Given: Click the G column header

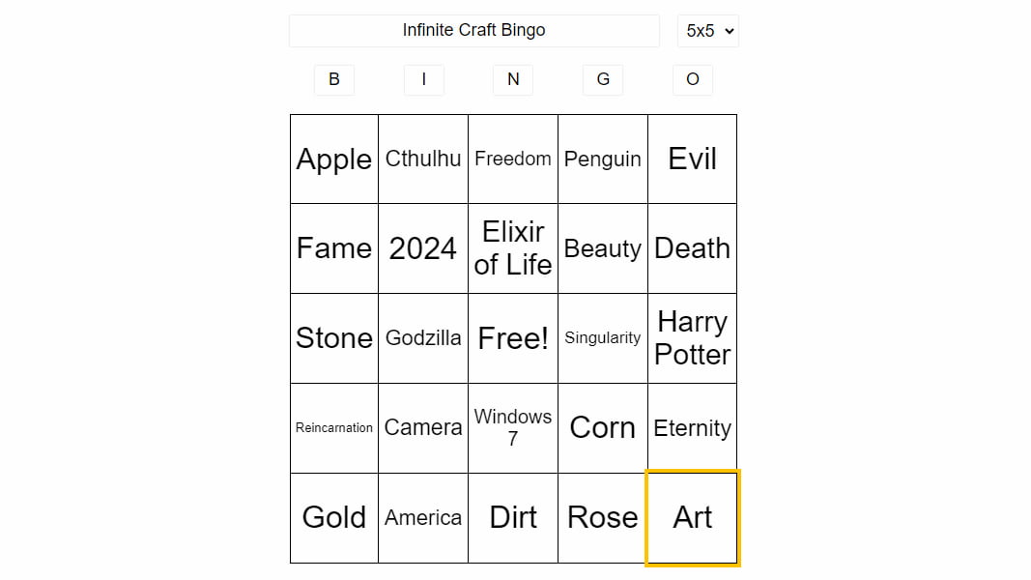Looking at the screenshot, I should (602, 79).
